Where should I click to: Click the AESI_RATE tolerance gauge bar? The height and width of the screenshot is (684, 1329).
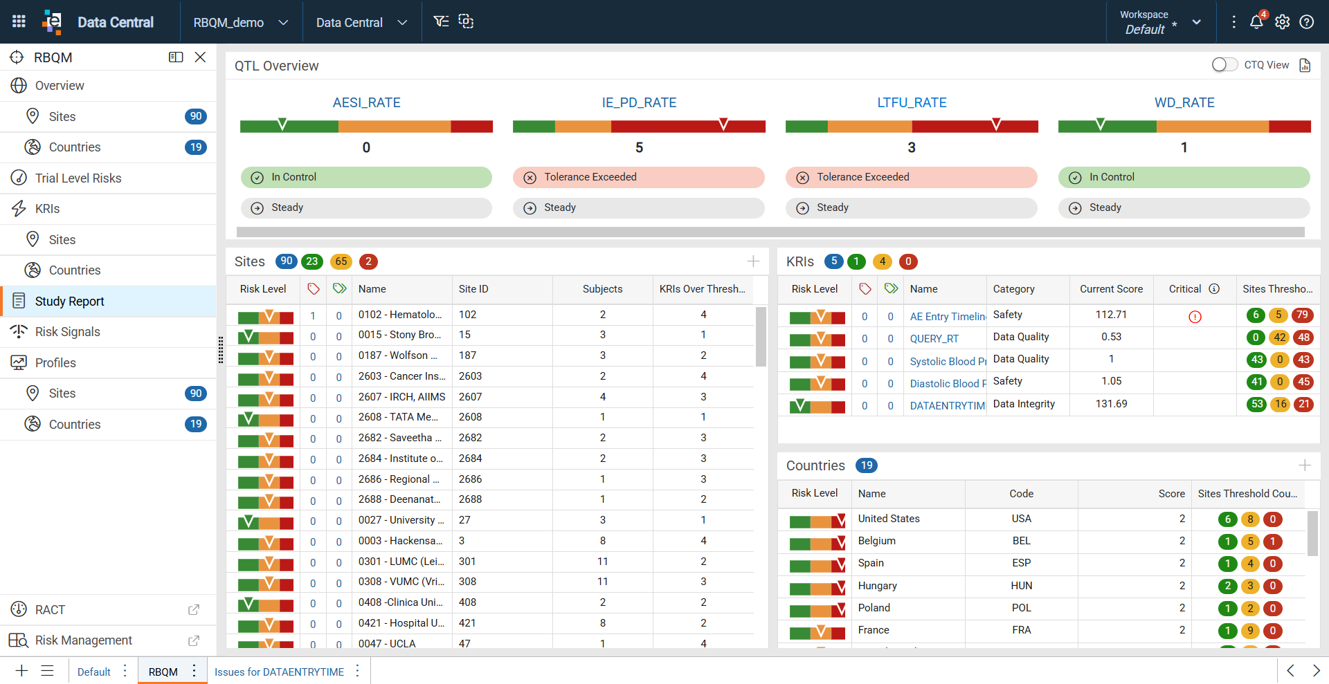366,126
